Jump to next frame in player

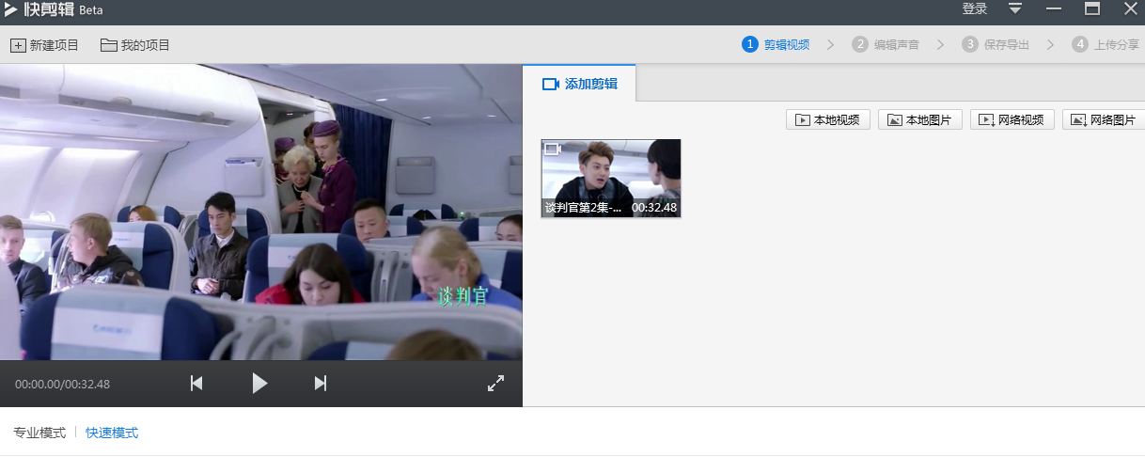tap(321, 383)
